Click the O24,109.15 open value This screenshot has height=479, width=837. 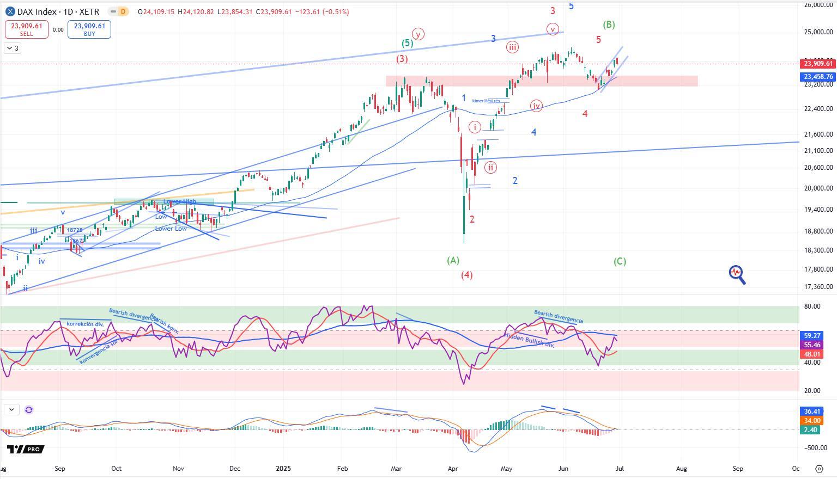156,11
